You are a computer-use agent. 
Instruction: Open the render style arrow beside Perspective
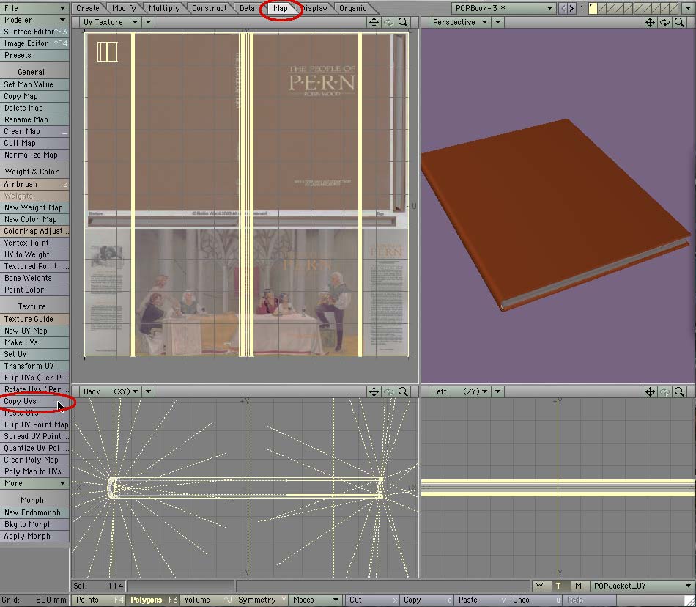[497, 22]
